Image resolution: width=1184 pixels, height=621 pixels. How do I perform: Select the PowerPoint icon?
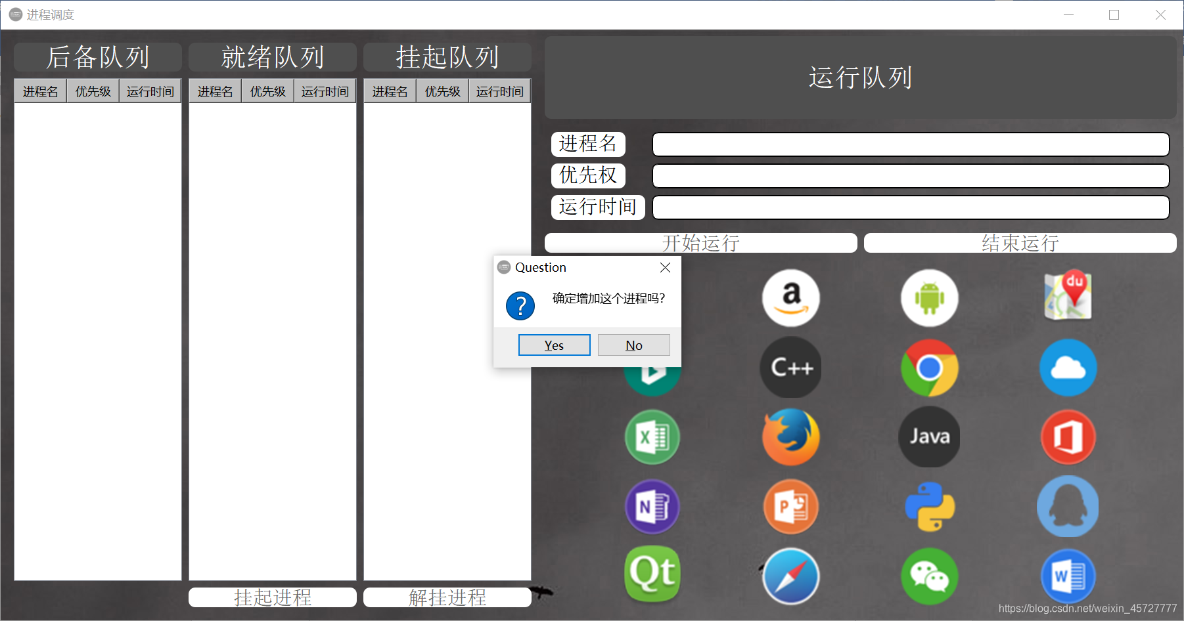[791, 507]
